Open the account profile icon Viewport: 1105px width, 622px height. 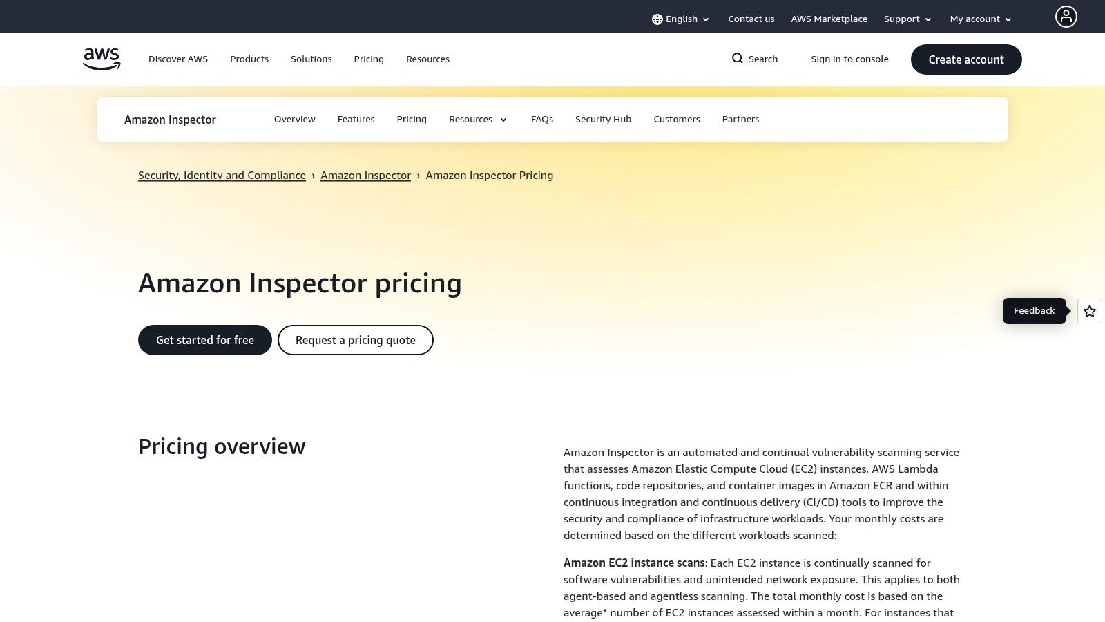click(1066, 17)
